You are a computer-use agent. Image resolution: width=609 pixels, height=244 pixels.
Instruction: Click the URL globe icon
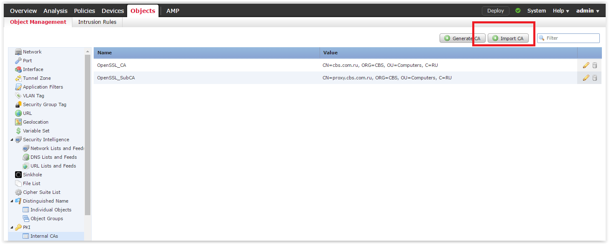18,113
